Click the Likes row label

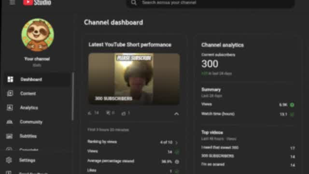coord(92,170)
